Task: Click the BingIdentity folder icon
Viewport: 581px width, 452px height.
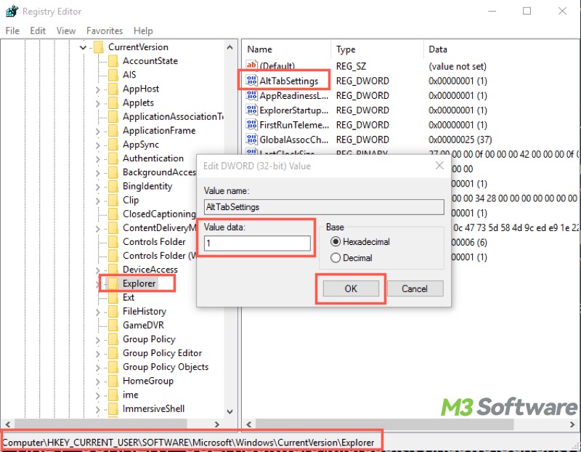Action: 113,186
